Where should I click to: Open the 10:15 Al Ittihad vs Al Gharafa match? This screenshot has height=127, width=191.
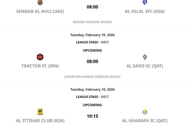(92, 116)
